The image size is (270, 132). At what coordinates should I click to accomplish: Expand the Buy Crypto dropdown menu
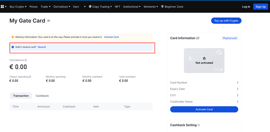click(18, 7)
